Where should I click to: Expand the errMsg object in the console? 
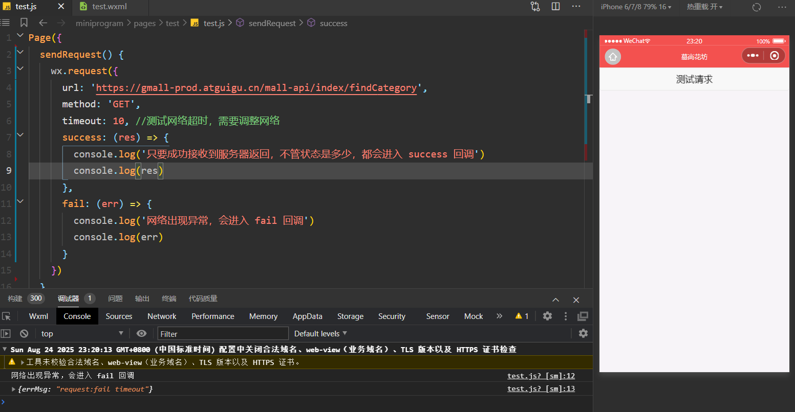click(x=13, y=389)
